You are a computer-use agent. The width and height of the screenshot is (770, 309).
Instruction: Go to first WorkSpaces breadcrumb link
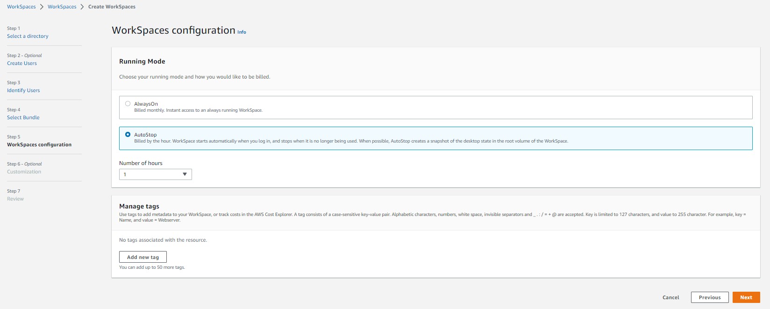[x=21, y=7]
